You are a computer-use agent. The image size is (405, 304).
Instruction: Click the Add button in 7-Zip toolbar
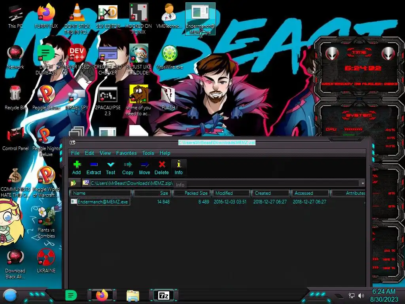click(76, 167)
